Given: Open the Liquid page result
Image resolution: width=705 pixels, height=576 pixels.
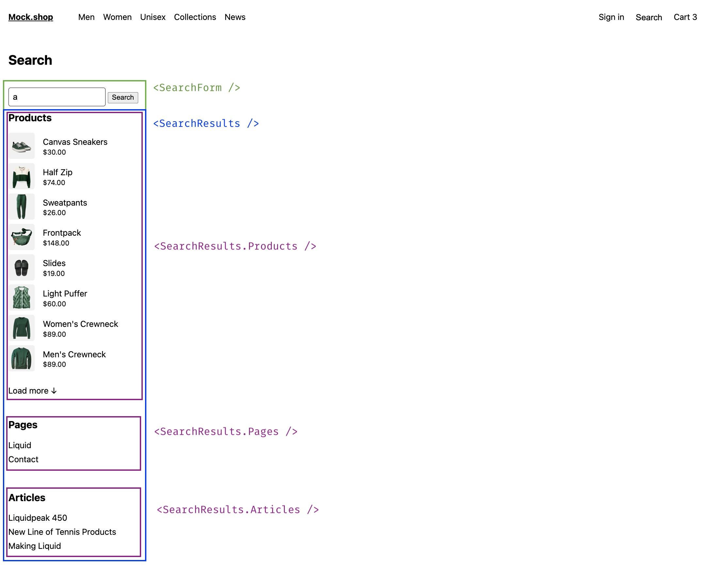Looking at the screenshot, I should click(x=20, y=445).
